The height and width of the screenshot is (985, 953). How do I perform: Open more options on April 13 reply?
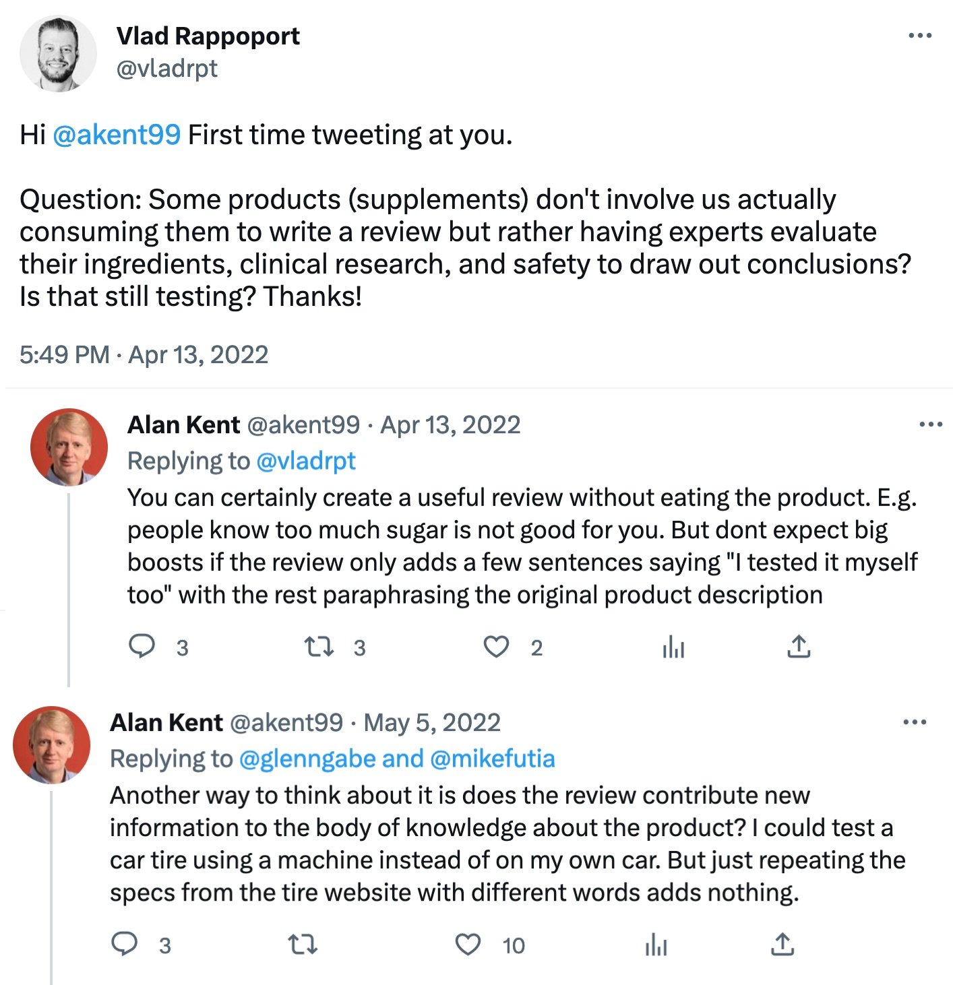coord(931,424)
